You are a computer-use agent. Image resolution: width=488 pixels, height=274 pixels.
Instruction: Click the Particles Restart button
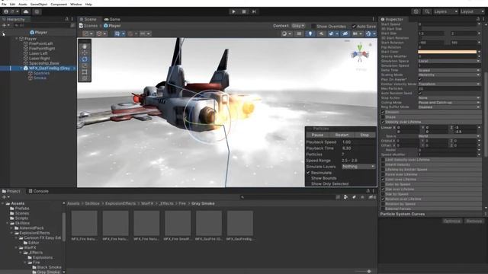pos(342,135)
